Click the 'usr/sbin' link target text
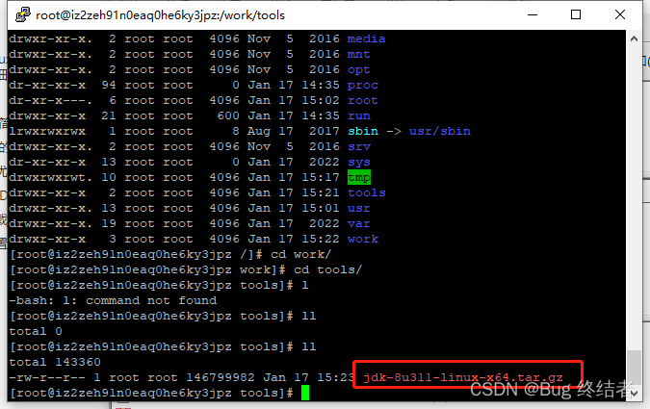This screenshot has width=650, height=409. coord(440,131)
